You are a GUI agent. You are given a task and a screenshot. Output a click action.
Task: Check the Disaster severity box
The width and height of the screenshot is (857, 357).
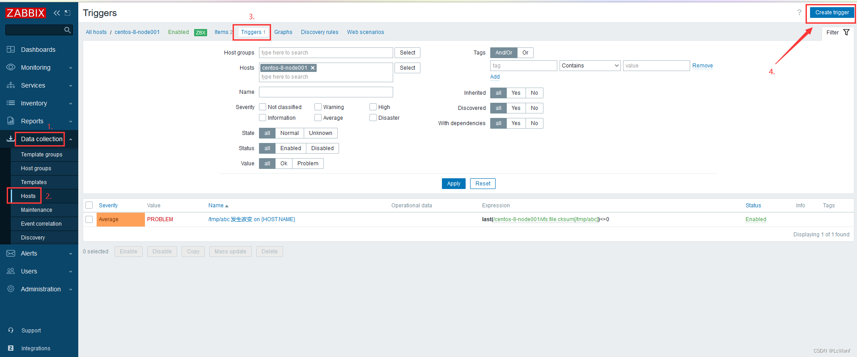373,118
